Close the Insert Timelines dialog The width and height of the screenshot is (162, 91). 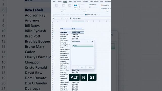click(92, 41)
